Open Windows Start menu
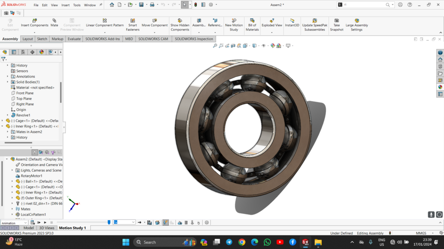 point(126,242)
